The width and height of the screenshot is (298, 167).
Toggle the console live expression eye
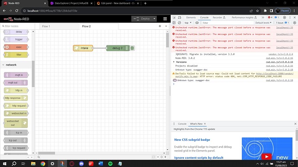(x=197, y=23)
